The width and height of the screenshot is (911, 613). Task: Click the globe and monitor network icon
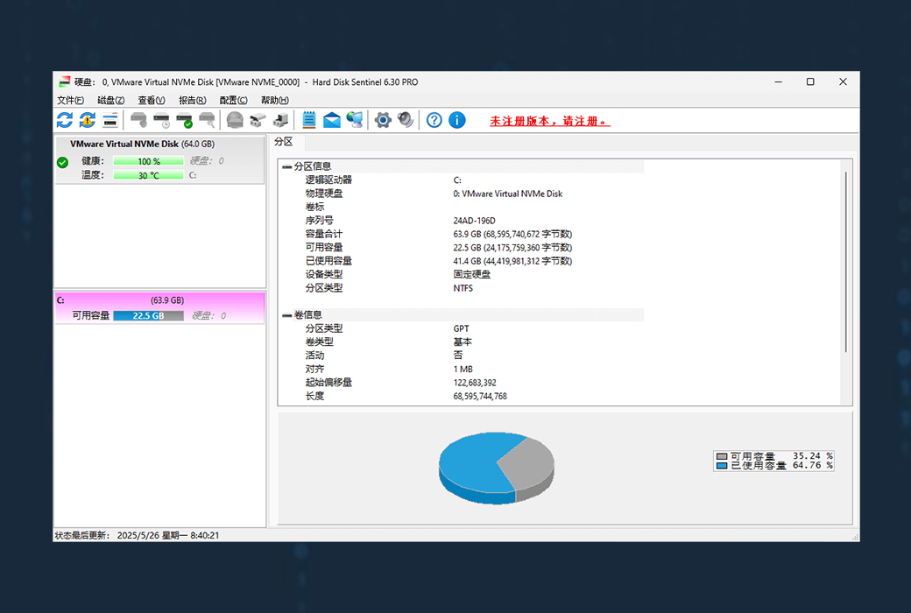[355, 120]
